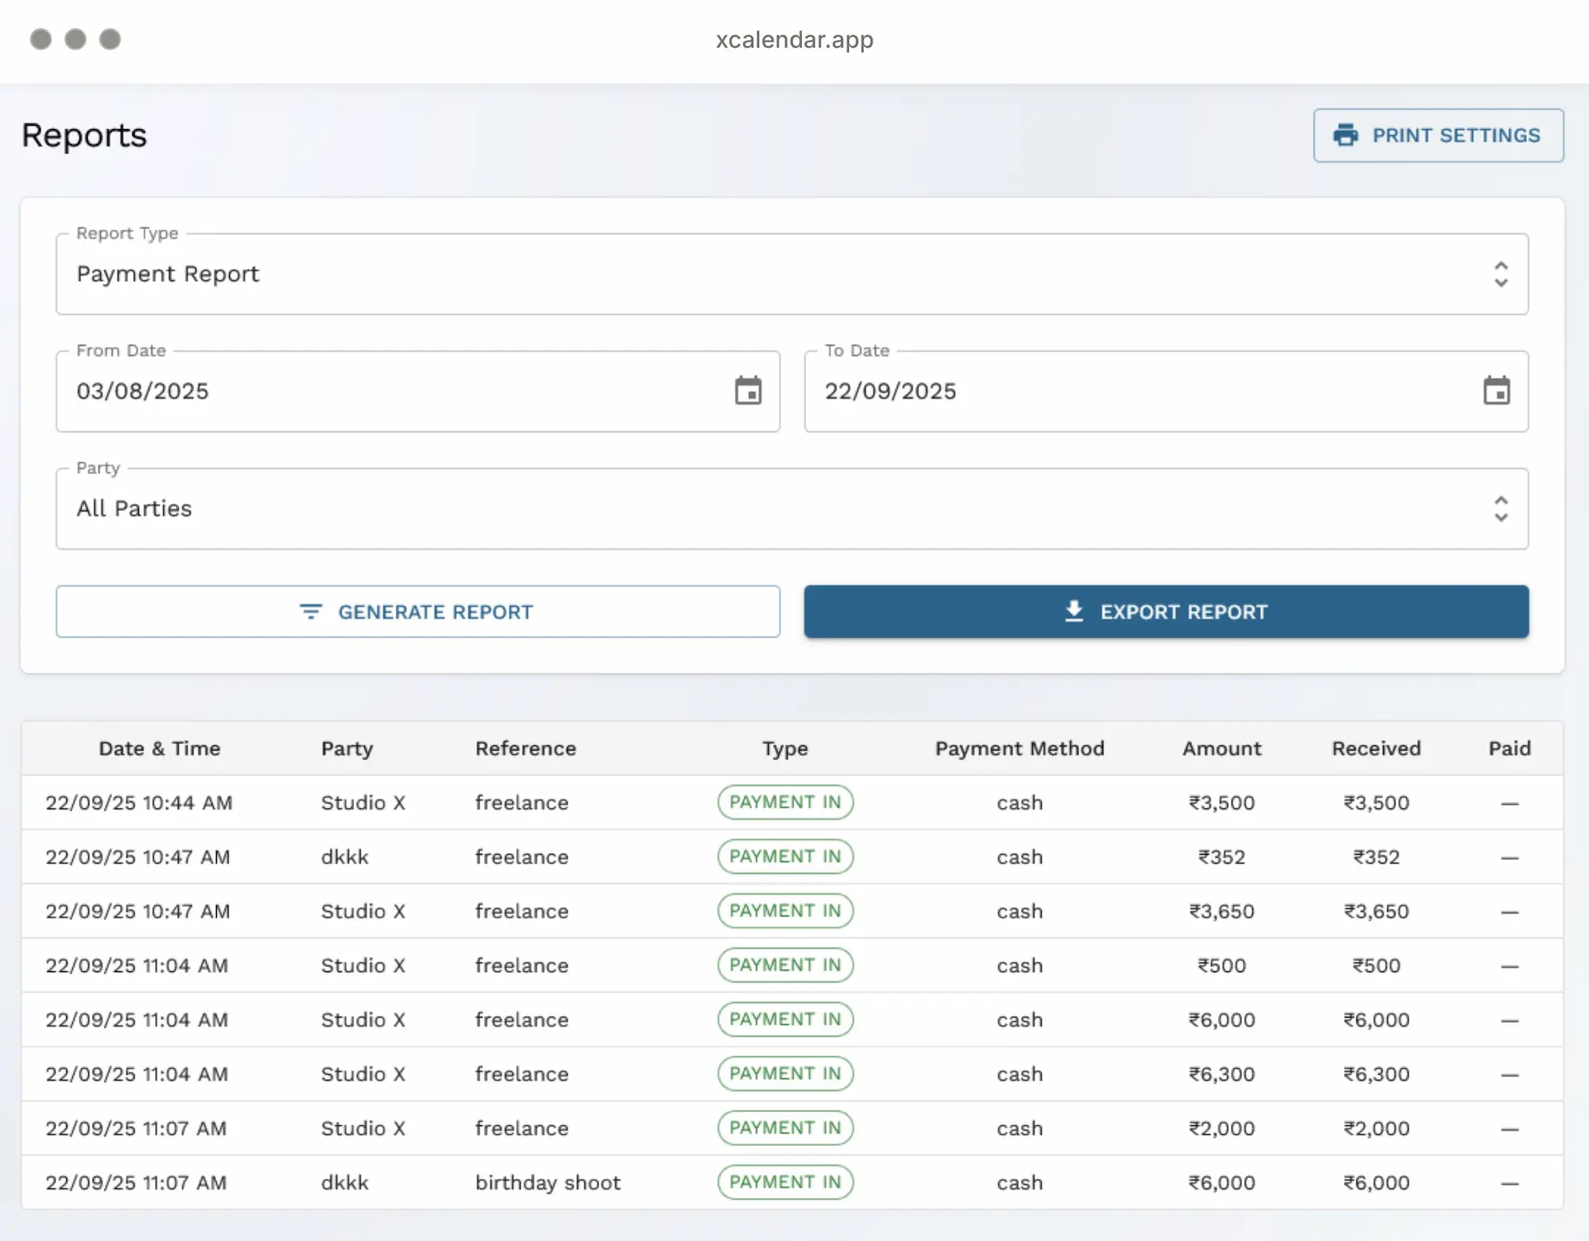Click the download icon on Export Report
1589x1241 pixels.
1073,611
